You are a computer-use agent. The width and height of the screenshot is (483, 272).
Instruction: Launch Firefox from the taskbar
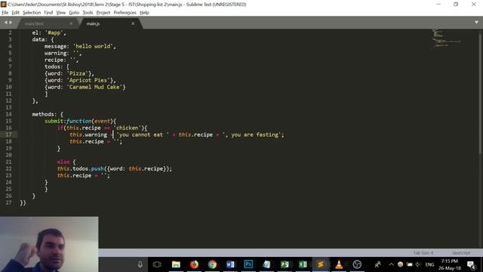click(x=194, y=264)
